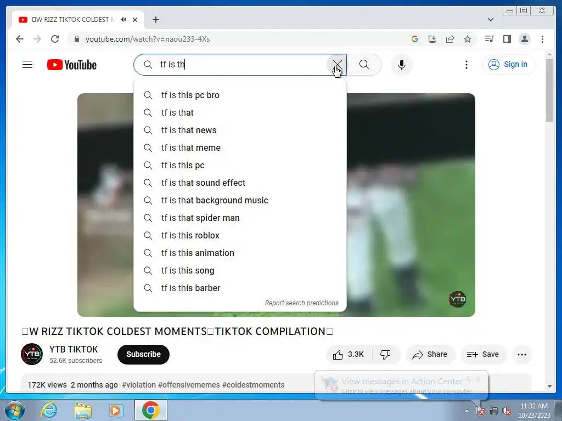562x421 pixels.
Task: Click the page vertical scrollbar thumb
Action: pyautogui.click(x=549, y=90)
